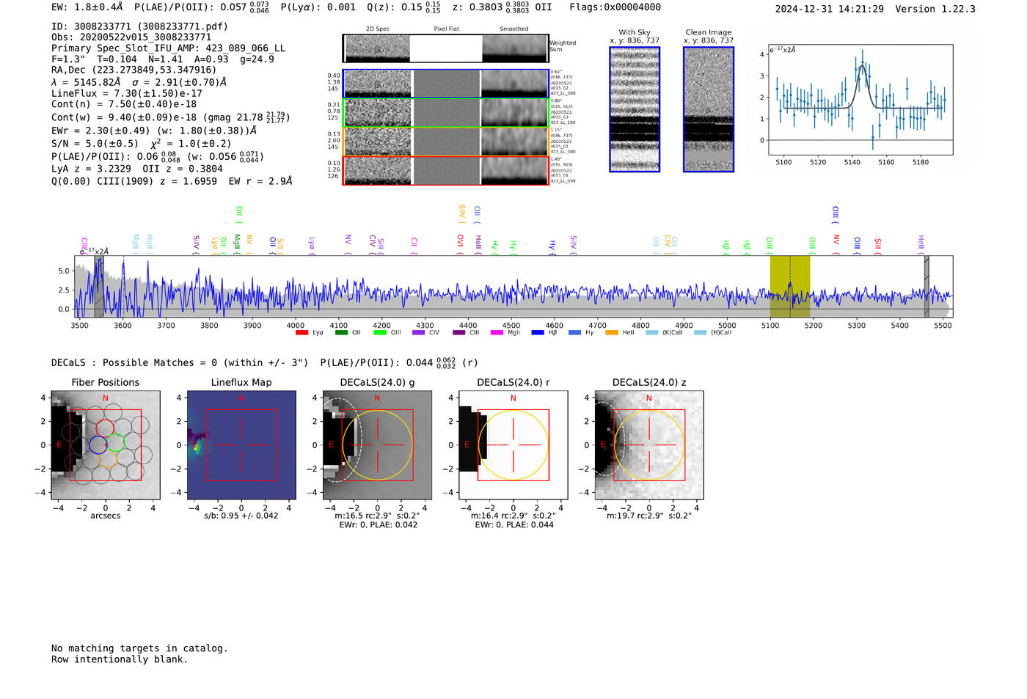Viewport: 1027px width, 699px height.
Task: Click the 'Smoothed' column header
Action: pyautogui.click(x=514, y=29)
